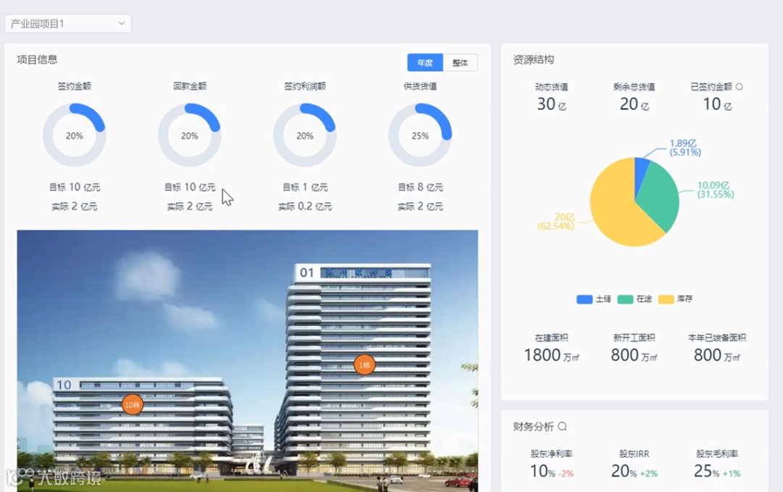Switch to the 年度 tab

pyautogui.click(x=425, y=62)
